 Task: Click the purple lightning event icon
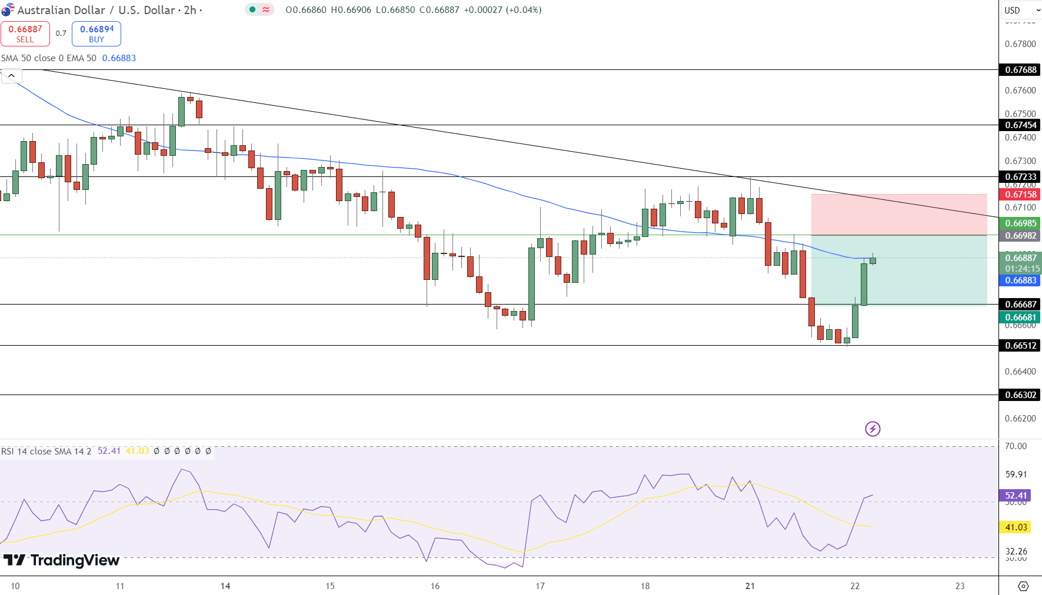click(873, 429)
